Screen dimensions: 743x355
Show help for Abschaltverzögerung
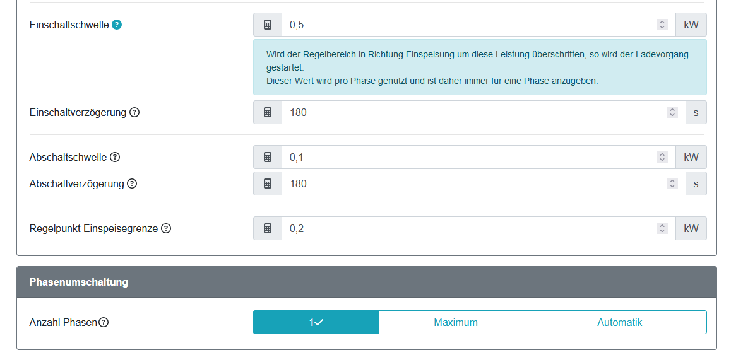pos(132,183)
